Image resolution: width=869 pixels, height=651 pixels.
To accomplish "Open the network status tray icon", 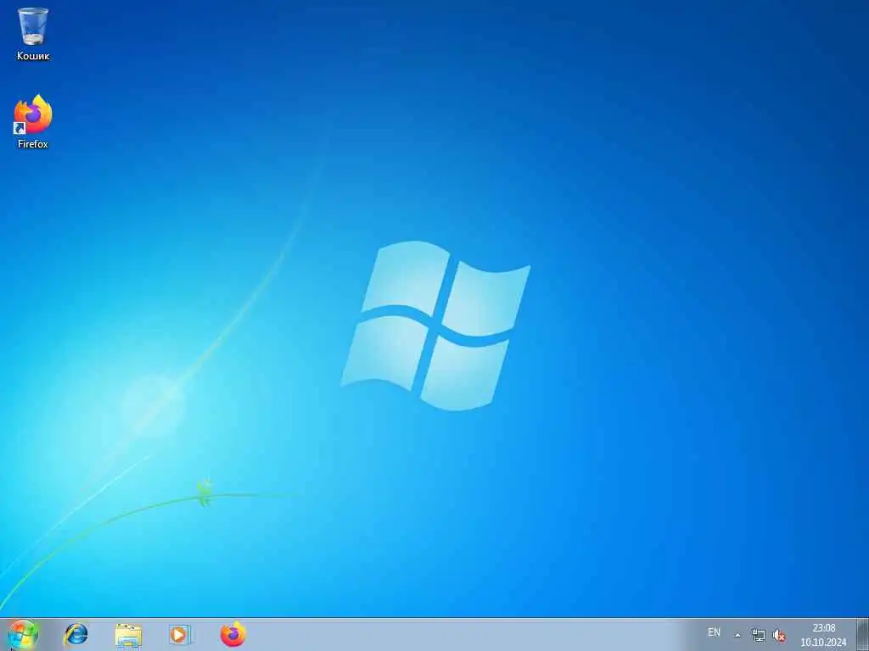I will pos(758,635).
